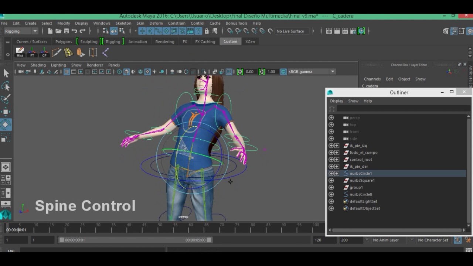
Task: Click the Undo icon on the status line
Action: (75, 31)
